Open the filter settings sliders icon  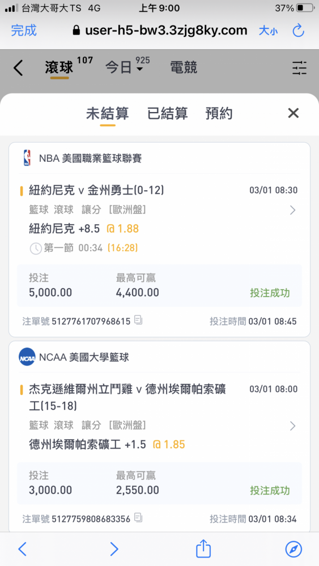[300, 67]
